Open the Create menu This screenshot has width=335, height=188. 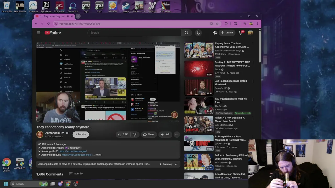pos(227,33)
